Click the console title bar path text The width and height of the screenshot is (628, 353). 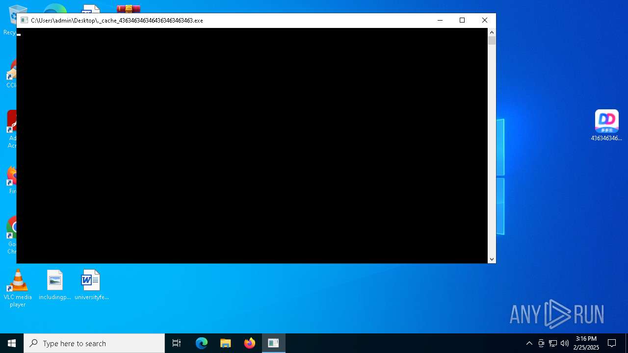coord(117,21)
